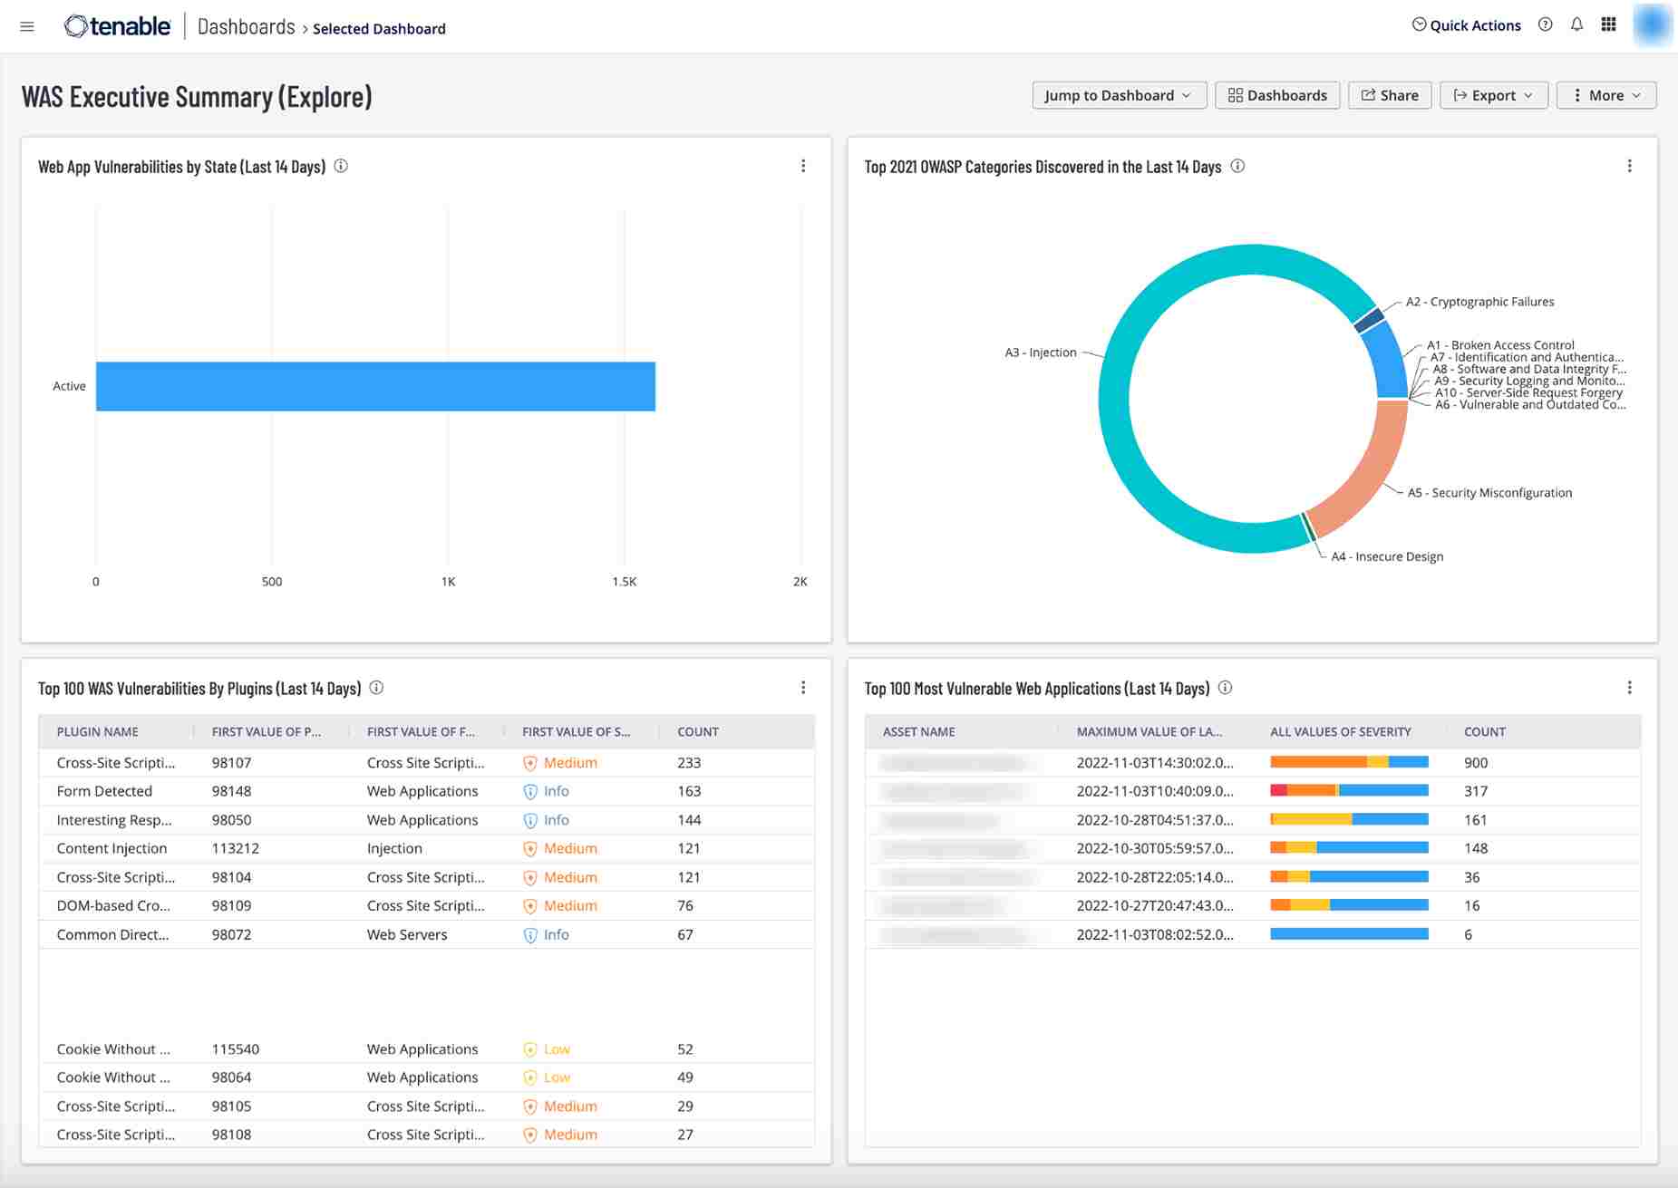Select the Content Injection row in plugins table

tap(363, 848)
